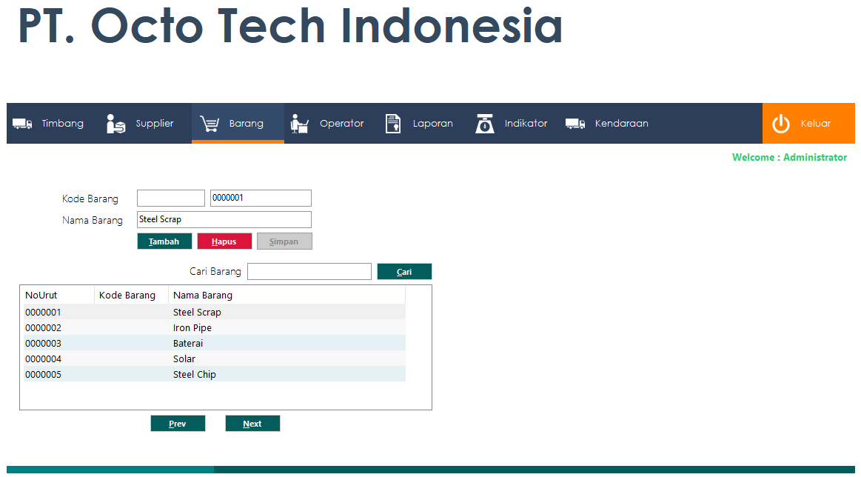The height and width of the screenshot is (477, 861).
Task: Open Supplier via its person-with-boxes icon
Action: point(116,124)
